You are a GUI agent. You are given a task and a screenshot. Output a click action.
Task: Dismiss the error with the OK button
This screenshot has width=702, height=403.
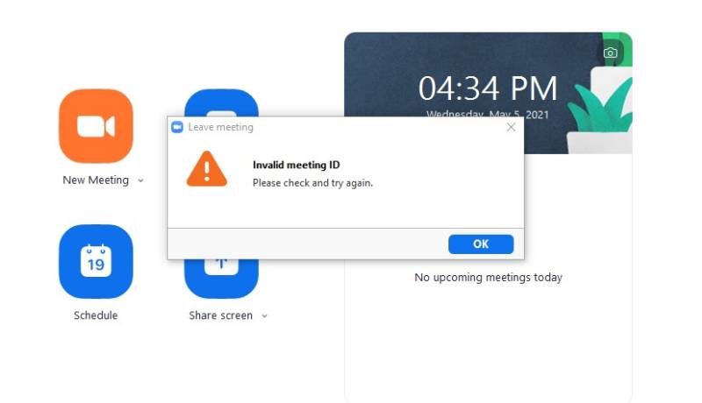click(481, 244)
